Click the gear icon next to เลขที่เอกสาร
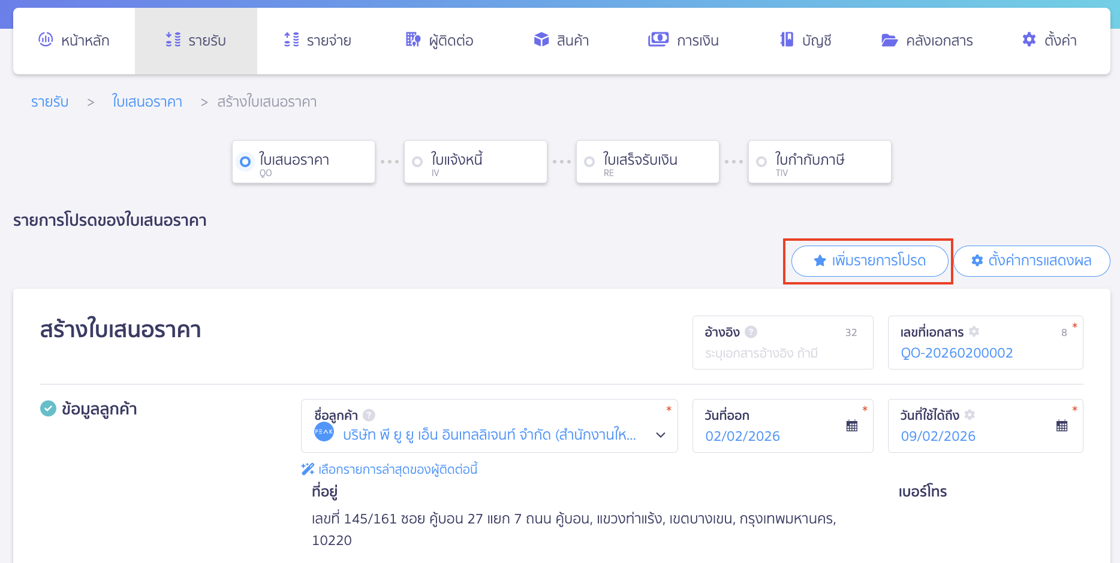The width and height of the screenshot is (1120, 563). [x=974, y=331]
